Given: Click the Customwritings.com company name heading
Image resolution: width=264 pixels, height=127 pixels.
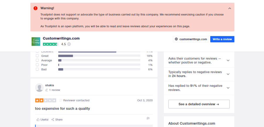Looking at the screenshot, I should click(x=61, y=38).
